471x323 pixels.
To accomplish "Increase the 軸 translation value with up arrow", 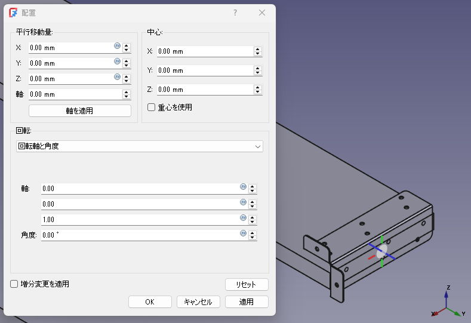I will [x=126, y=92].
